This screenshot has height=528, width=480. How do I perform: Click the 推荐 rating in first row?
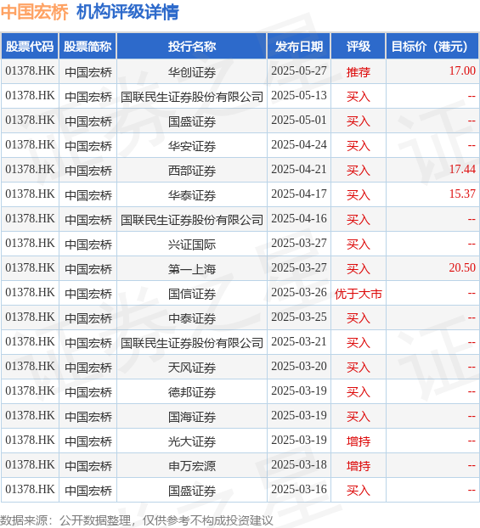click(359, 71)
